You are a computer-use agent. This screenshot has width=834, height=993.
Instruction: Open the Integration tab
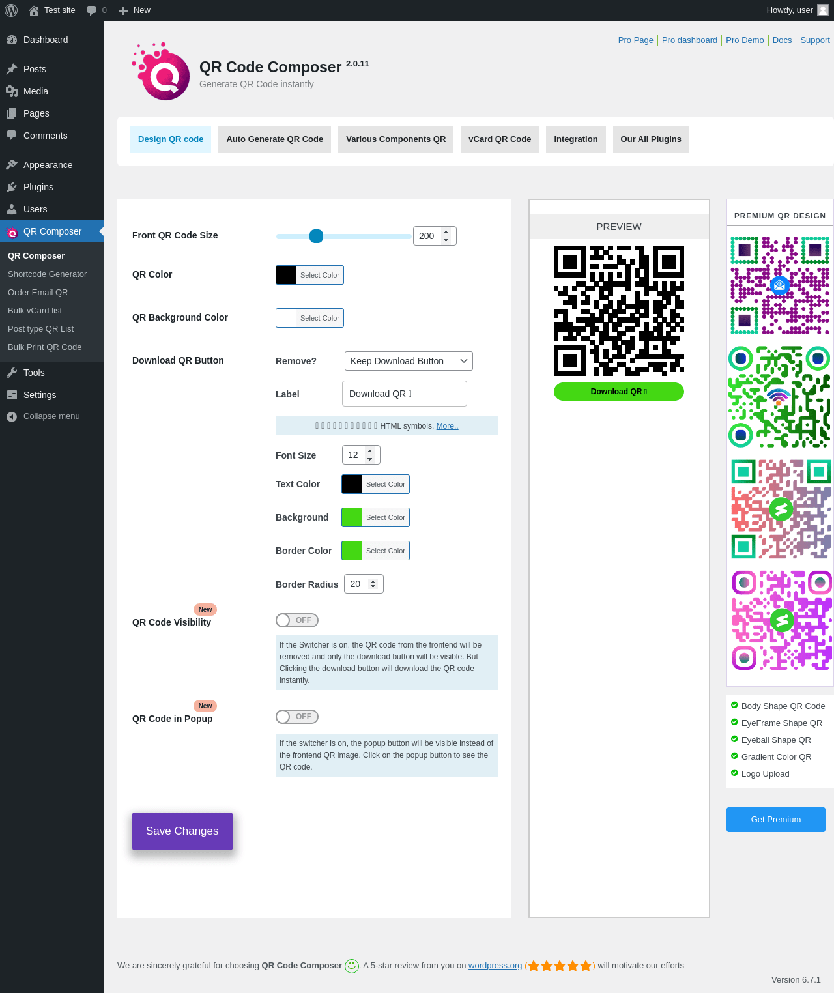[x=576, y=139]
